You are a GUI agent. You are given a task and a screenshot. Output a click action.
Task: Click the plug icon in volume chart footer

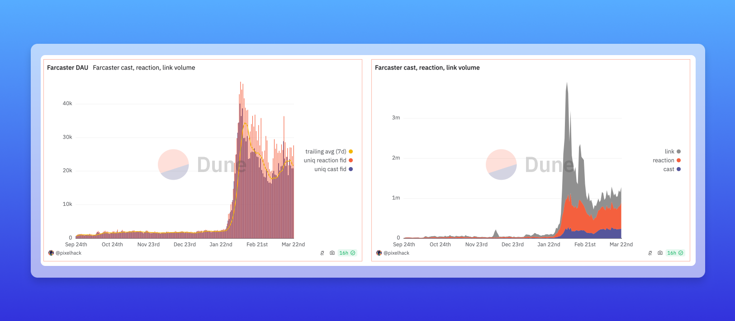coord(650,253)
